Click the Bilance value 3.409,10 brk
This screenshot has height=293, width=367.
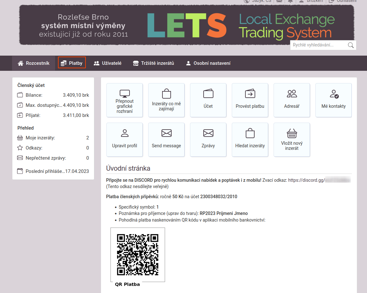[x=76, y=95]
